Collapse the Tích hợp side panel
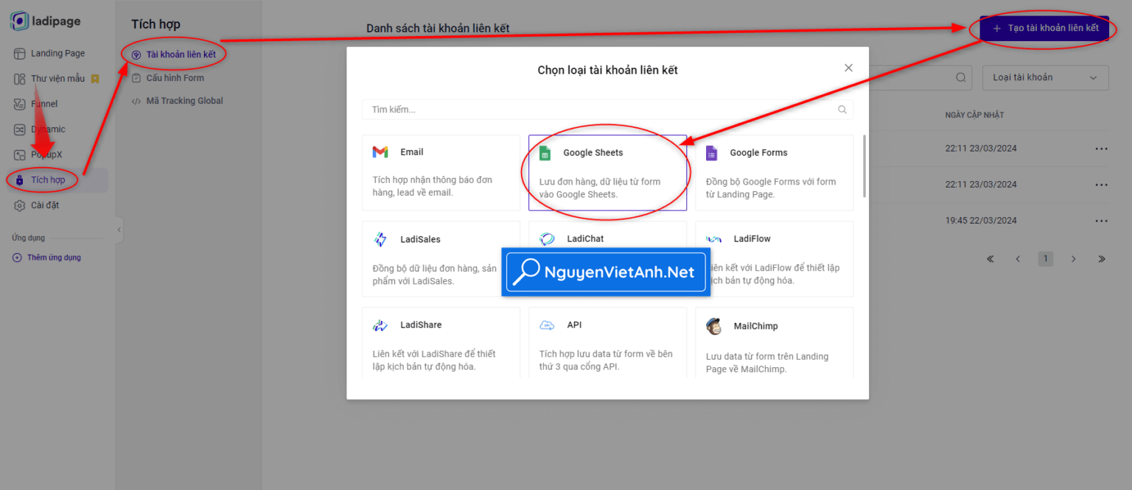This screenshot has width=1132, height=490. [x=119, y=230]
